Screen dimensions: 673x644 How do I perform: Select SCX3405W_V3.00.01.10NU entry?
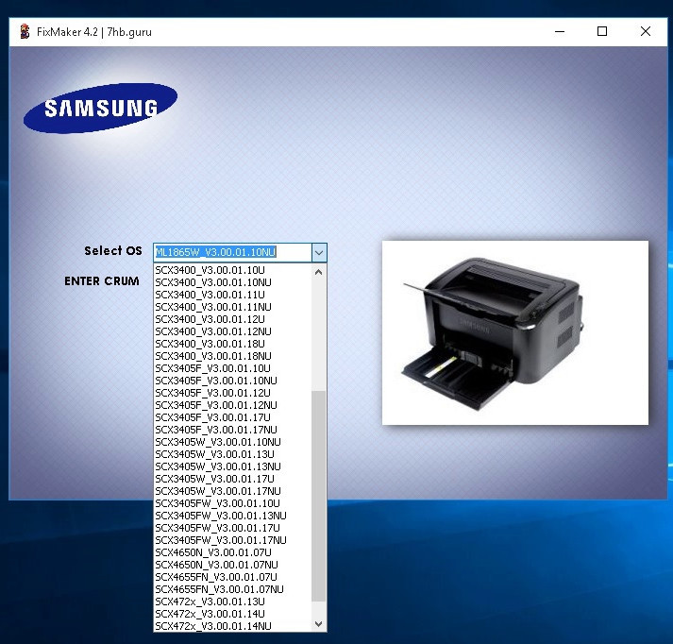tap(232, 442)
